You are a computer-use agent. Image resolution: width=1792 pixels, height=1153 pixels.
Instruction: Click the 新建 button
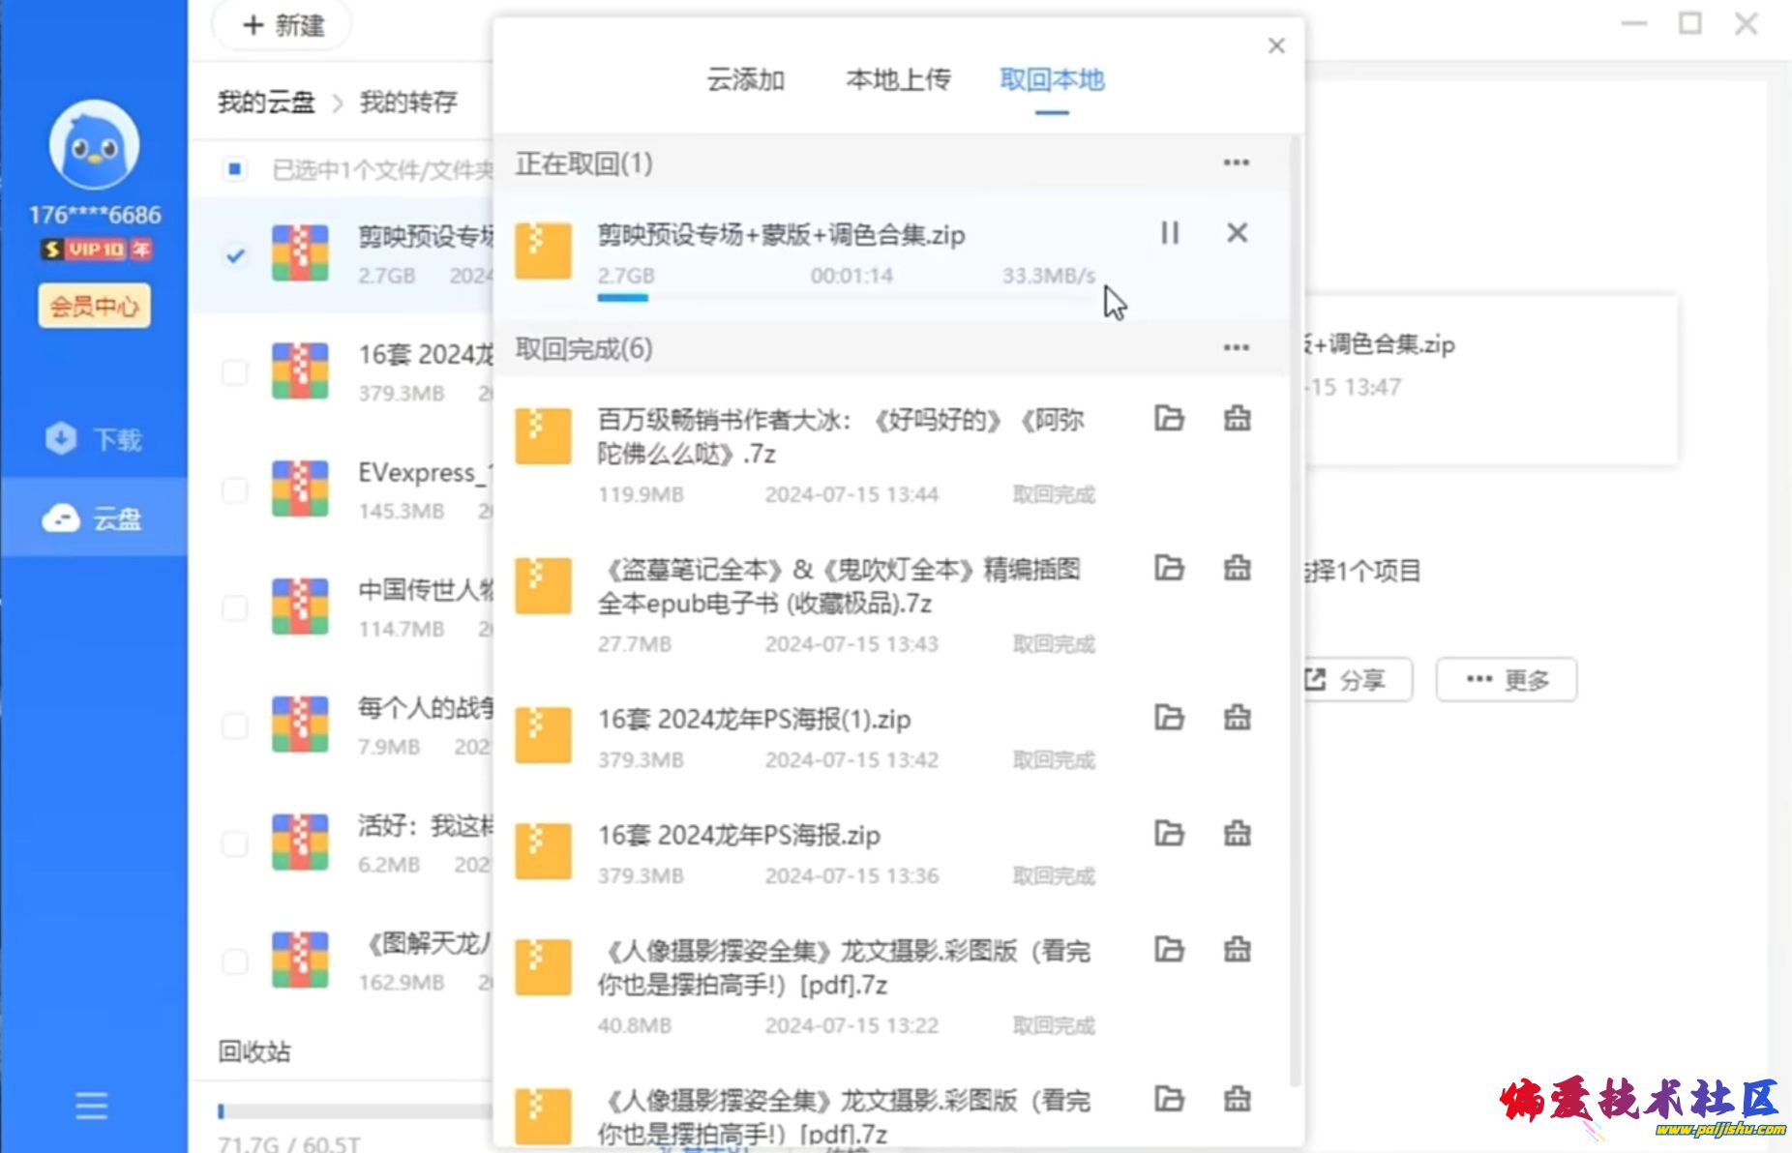(283, 25)
